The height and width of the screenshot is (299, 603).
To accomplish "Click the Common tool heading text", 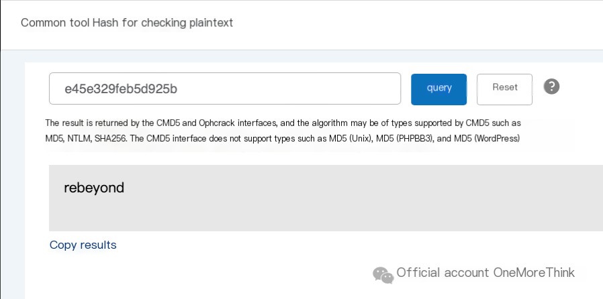I will coord(56,23).
